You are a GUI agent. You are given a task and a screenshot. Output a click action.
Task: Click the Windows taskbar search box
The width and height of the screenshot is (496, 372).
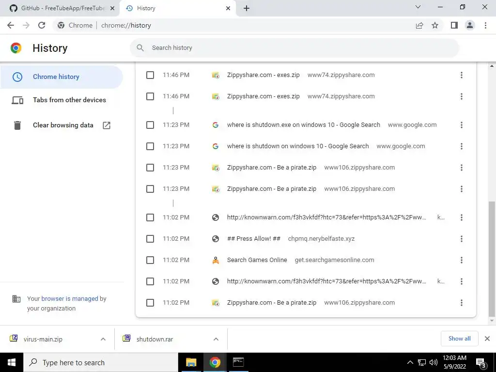pyautogui.click(x=101, y=362)
